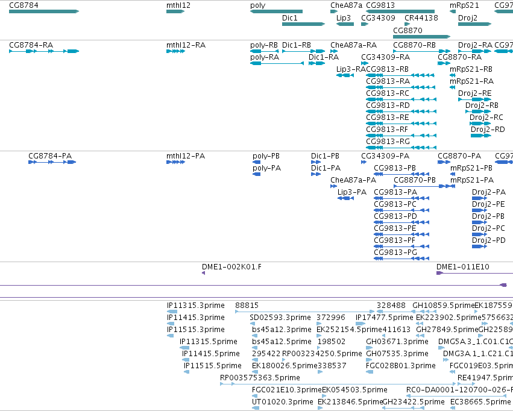
Task: Select the poly-RA transcript label
Action: [x=265, y=57]
